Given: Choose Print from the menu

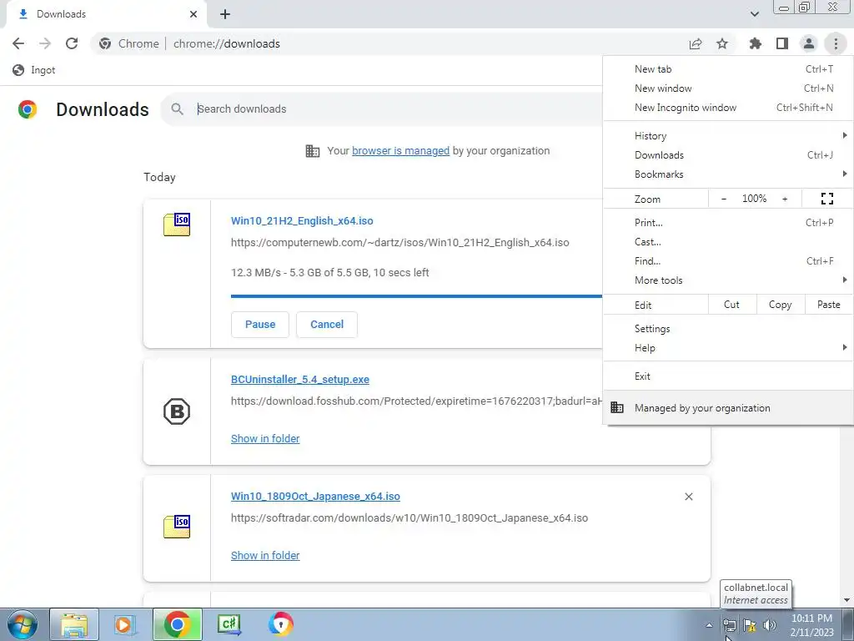Looking at the screenshot, I should tap(728, 222).
